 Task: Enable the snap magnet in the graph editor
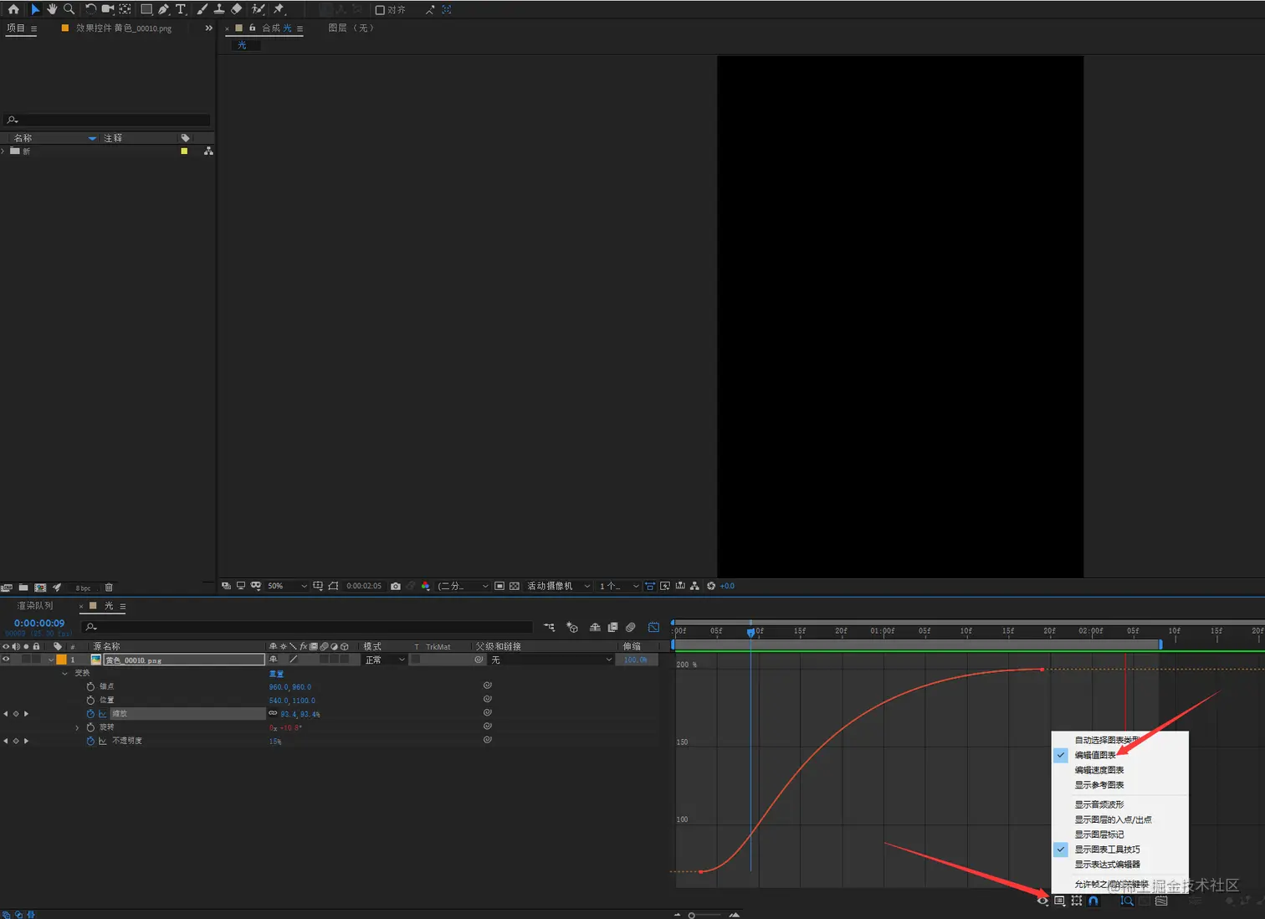[x=1093, y=901]
